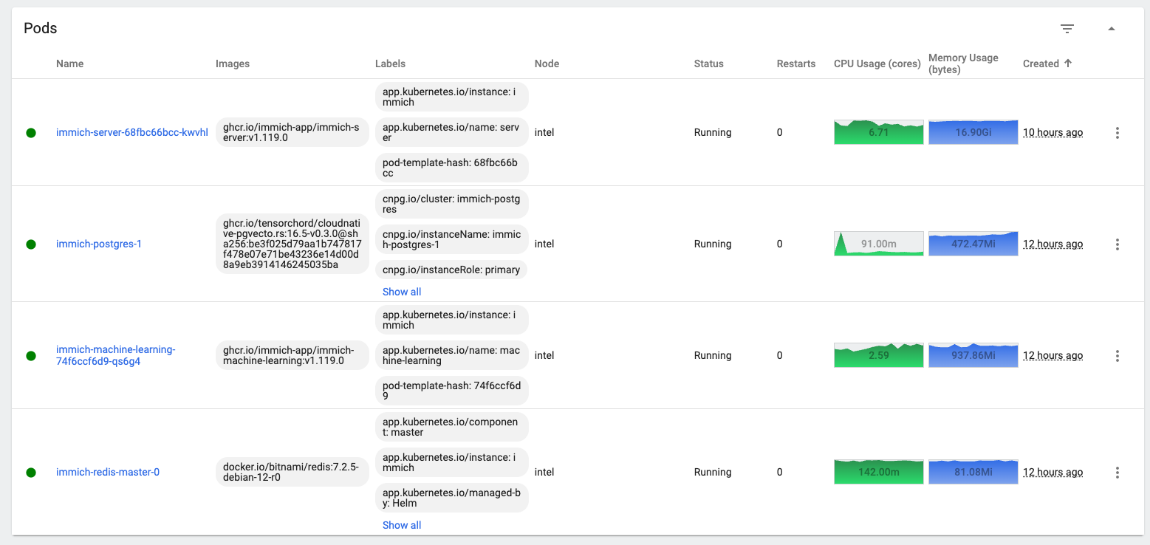
Task: Click the green status dot of immich-postgres-1
Action: coord(31,244)
